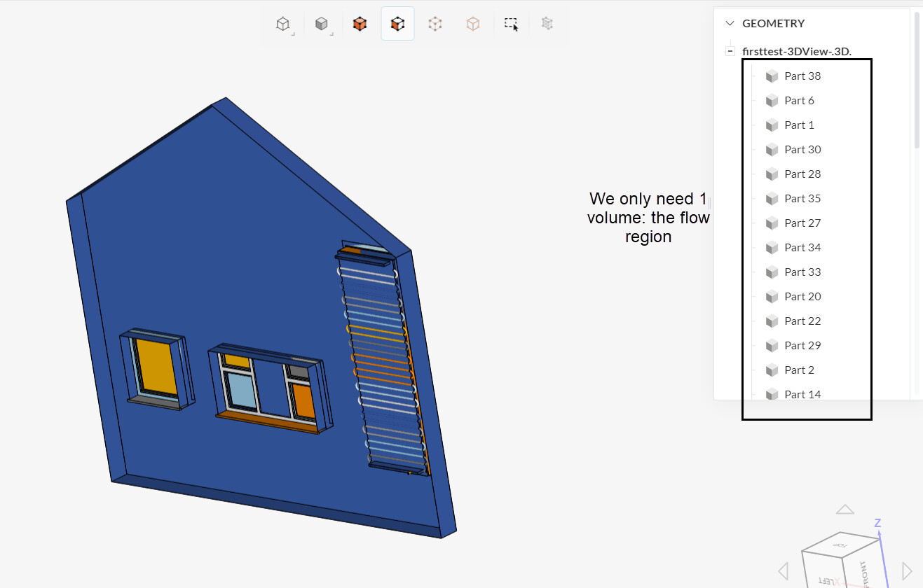Viewport: 923px width, 588px height.
Task: Click the highlighted face selection mode icon
Action: point(397,23)
